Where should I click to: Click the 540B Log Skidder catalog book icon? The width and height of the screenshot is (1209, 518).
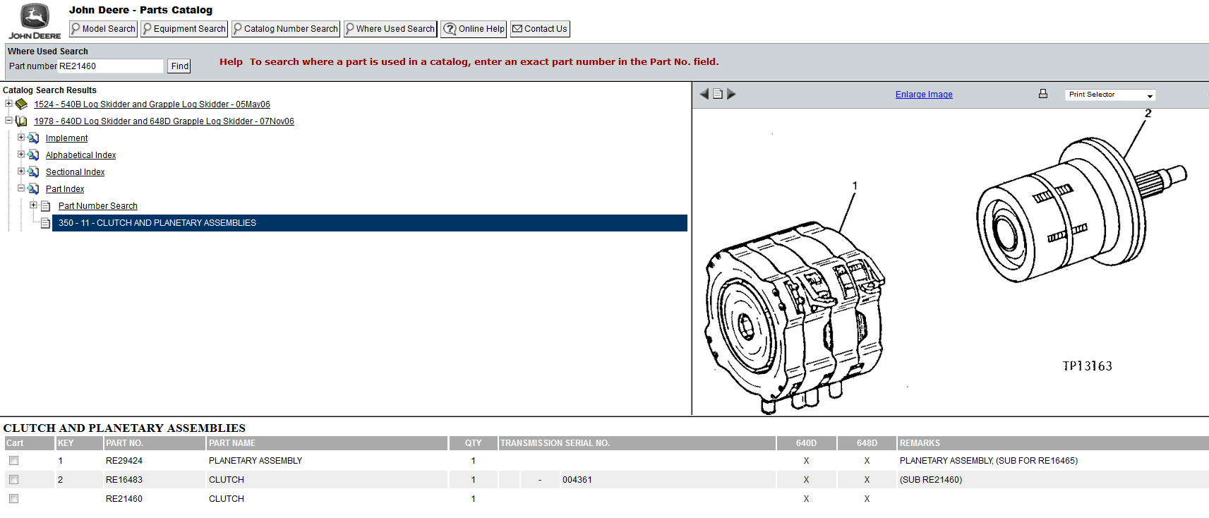coord(22,104)
